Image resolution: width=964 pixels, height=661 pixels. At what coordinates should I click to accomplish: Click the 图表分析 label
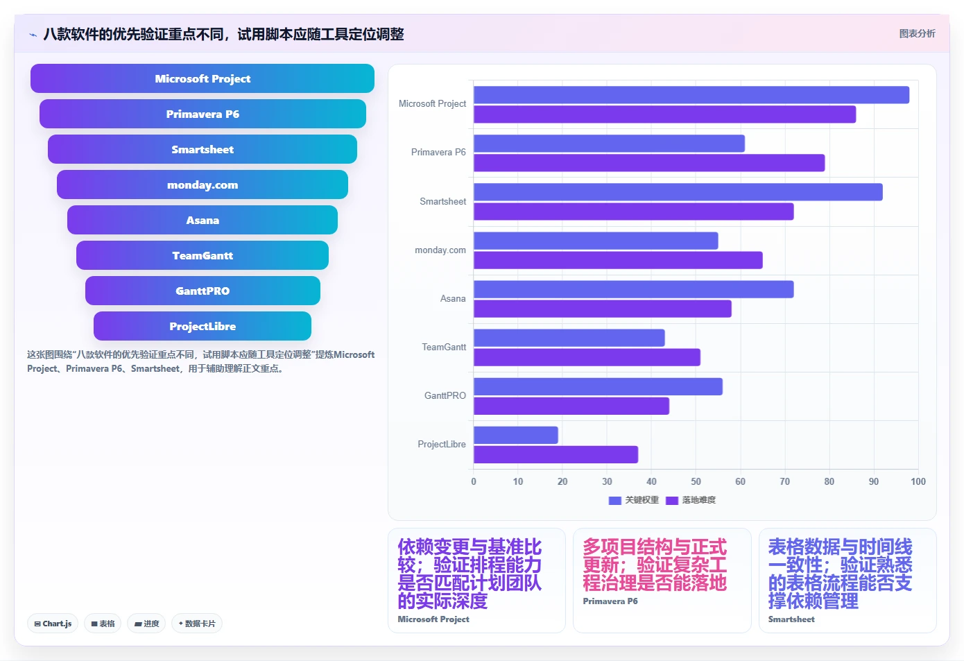click(x=917, y=33)
